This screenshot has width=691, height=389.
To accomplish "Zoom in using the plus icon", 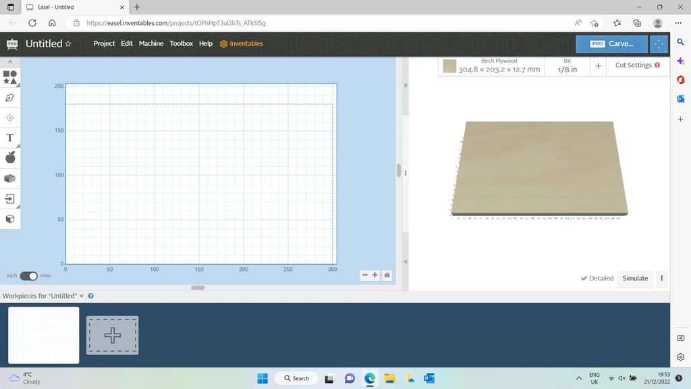I will click(x=375, y=276).
